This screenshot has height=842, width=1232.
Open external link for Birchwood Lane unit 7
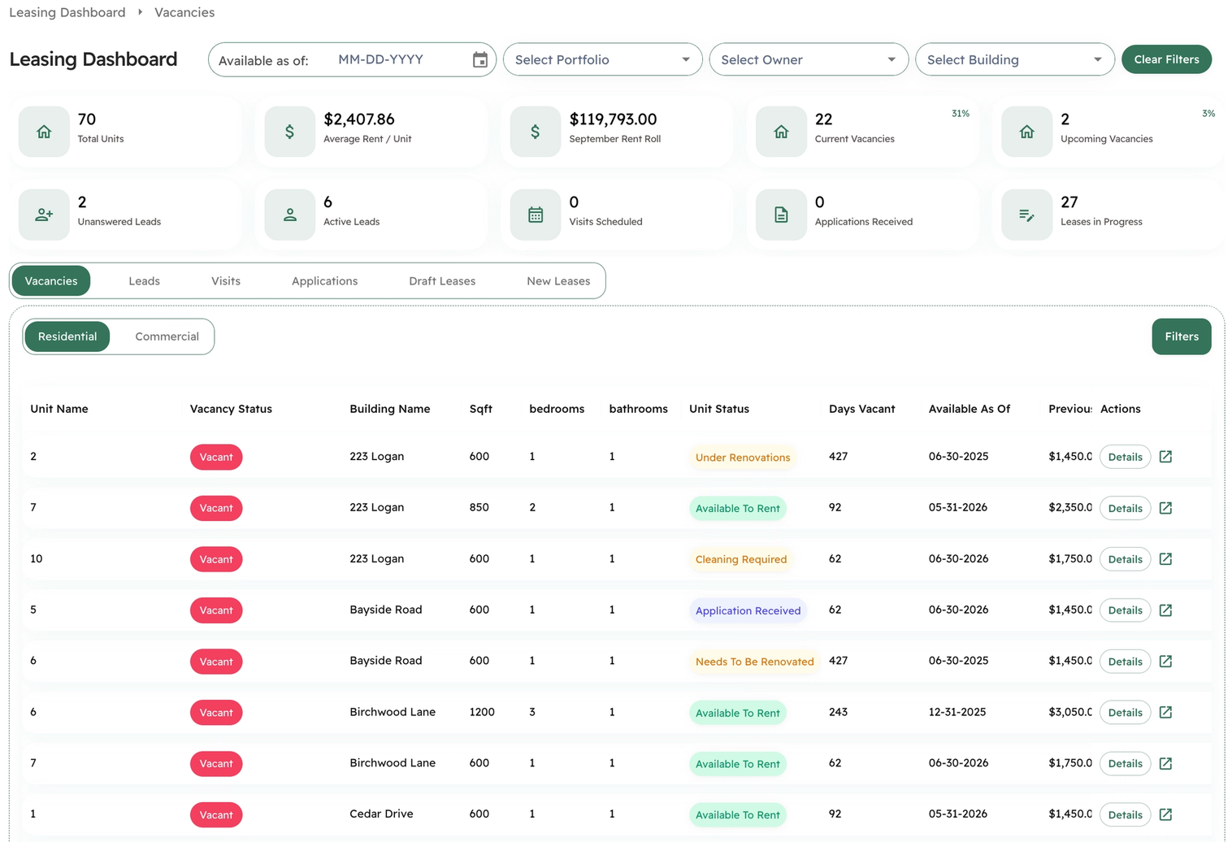(1165, 763)
